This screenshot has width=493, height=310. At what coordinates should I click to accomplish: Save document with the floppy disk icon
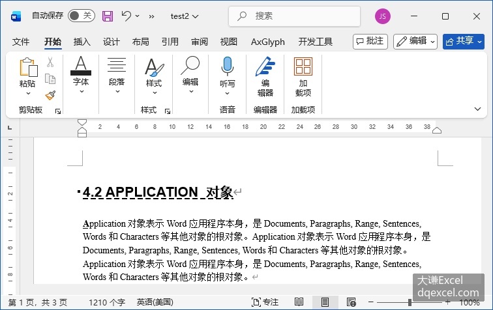[x=108, y=16]
